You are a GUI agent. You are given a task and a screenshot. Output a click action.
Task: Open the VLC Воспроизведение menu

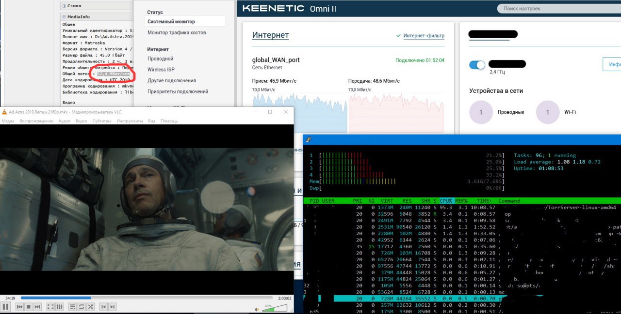[x=36, y=121]
